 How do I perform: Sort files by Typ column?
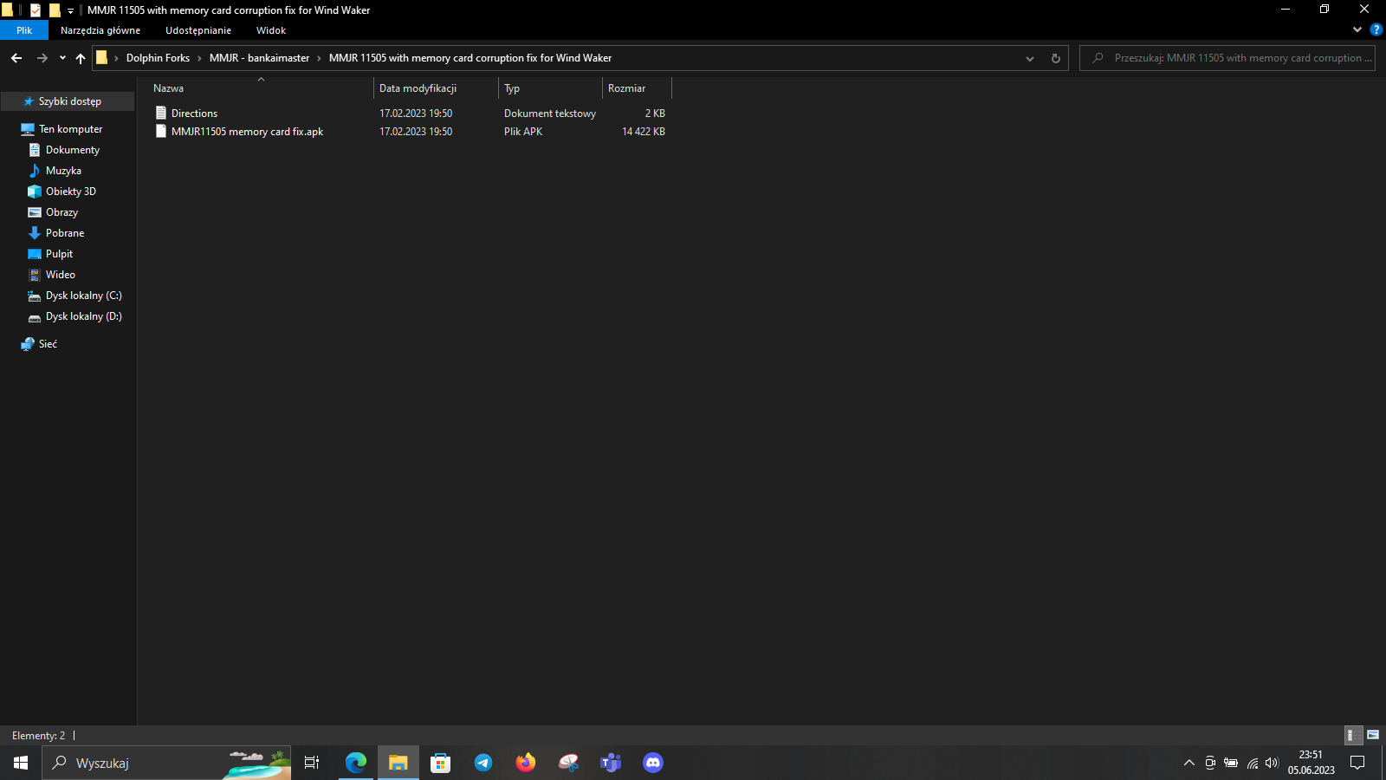tap(551, 88)
